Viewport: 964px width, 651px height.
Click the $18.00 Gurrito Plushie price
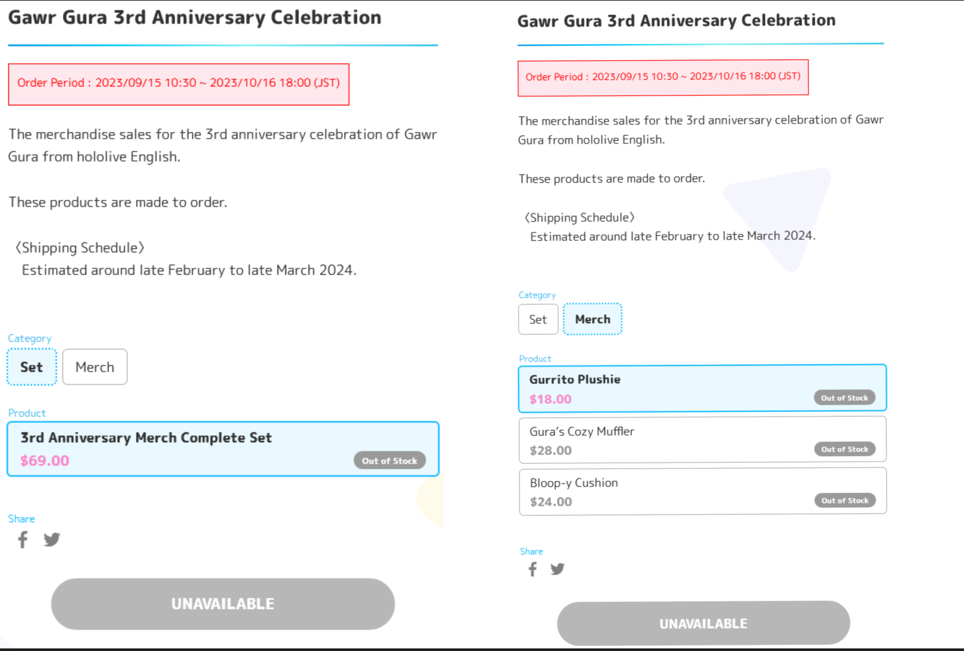click(551, 399)
